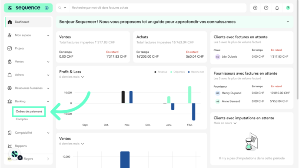Screen dimensions: 299x168
Task: Collapse the Banking section chevron
Action: 48,101
